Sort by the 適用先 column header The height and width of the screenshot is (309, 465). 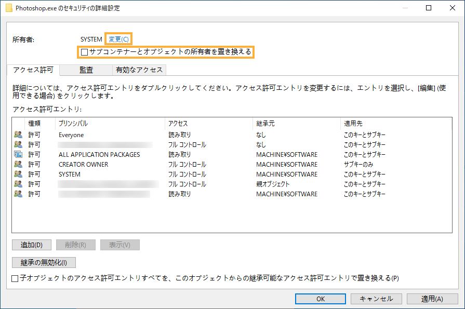[x=396, y=124]
